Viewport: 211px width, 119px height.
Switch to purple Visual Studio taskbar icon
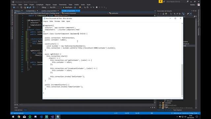point(52,117)
